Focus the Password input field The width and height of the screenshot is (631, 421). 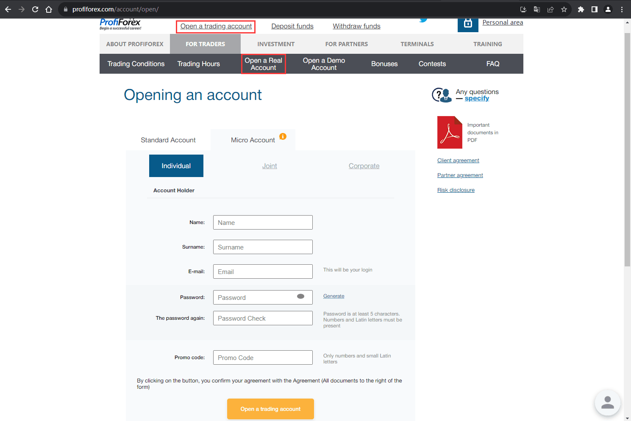tap(263, 297)
